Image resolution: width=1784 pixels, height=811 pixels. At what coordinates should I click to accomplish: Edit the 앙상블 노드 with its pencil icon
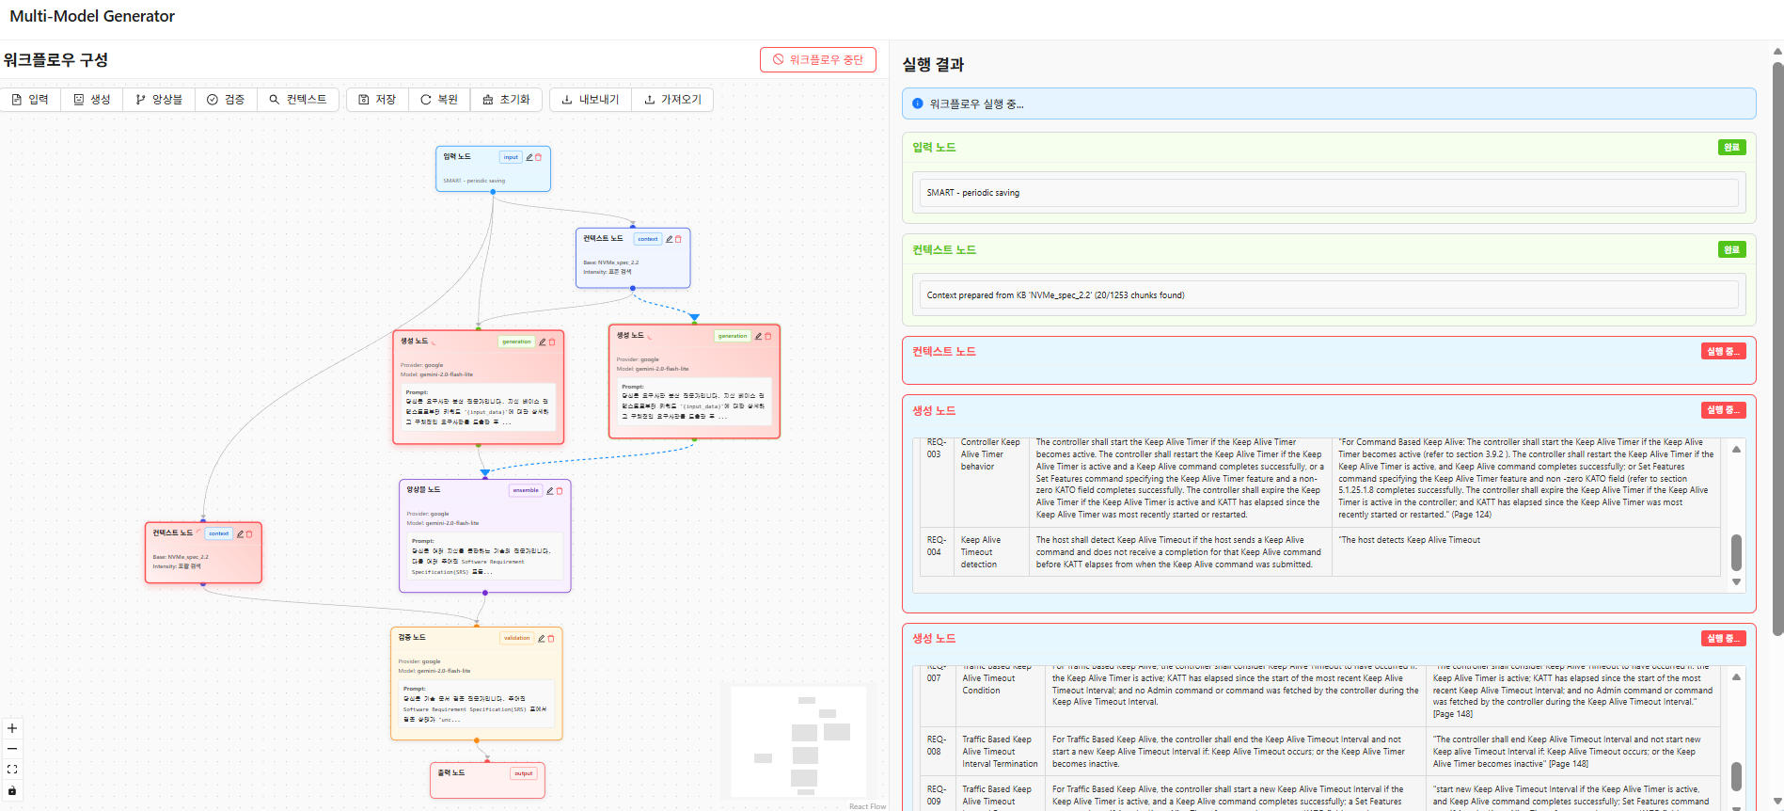[550, 490]
